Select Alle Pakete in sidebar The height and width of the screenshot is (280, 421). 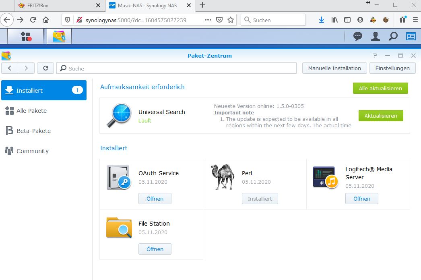pos(44,111)
